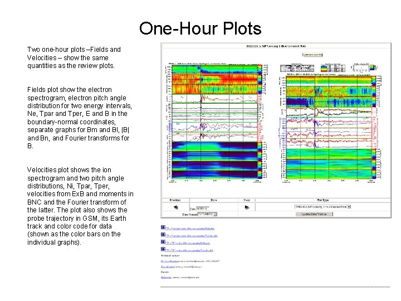Click the icon beside the third download link
Screen dimensions: 401x301
[163, 241]
